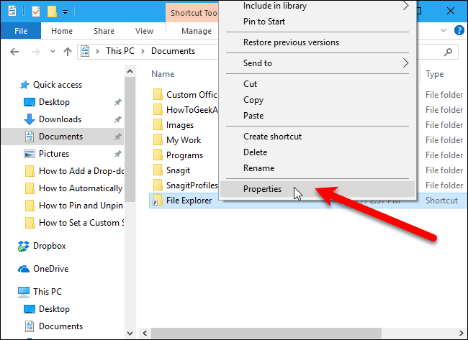Screen dimensions: 468x340
Task: Open Pictures in the navigation pane
Action: 54,154
